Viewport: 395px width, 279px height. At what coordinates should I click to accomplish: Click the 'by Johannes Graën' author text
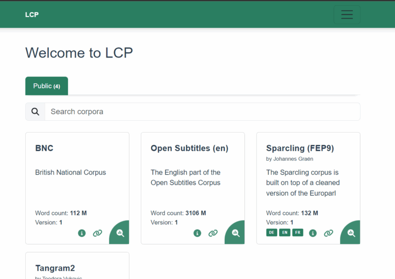290,159
